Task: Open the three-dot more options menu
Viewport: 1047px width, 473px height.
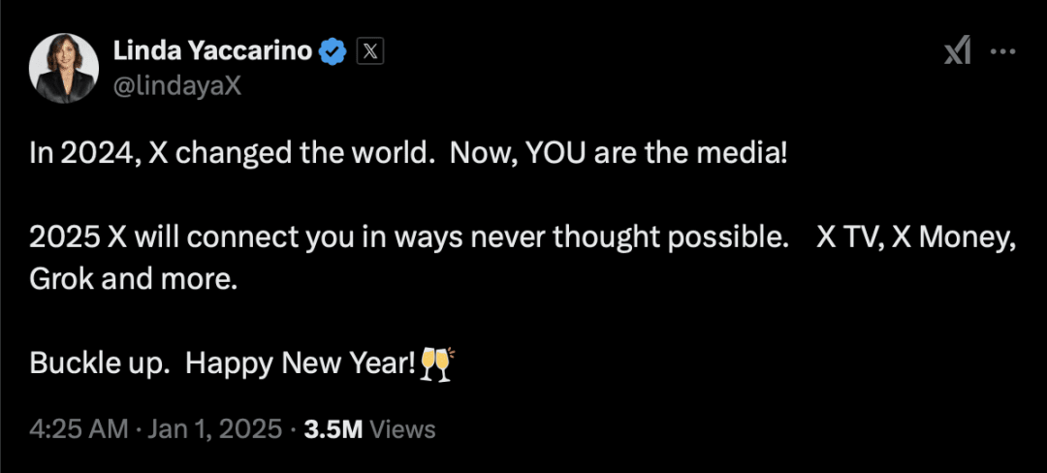Action: tap(1002, 51)
